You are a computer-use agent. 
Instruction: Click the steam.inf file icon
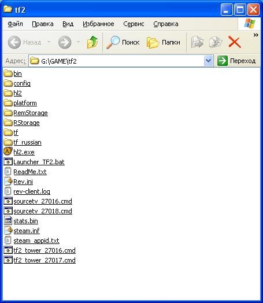pos(8,231)
